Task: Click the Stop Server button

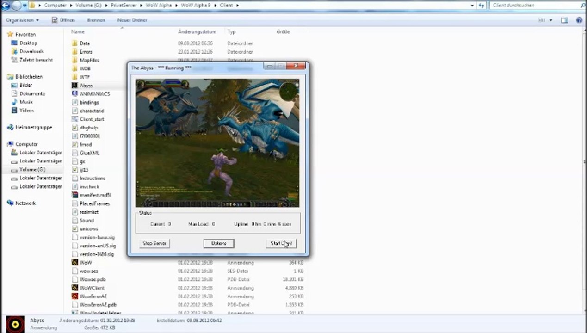Action: [x=154, y=243]
